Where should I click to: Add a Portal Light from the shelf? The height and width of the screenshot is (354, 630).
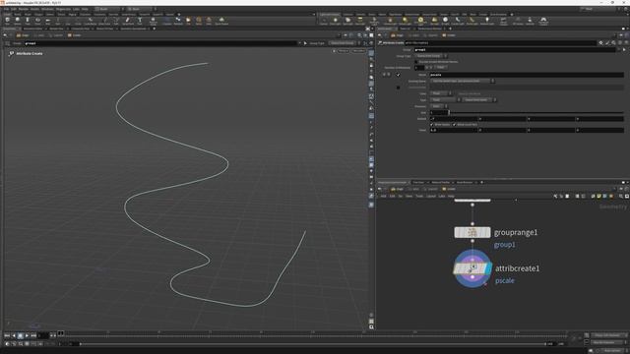tap(472, 21)
